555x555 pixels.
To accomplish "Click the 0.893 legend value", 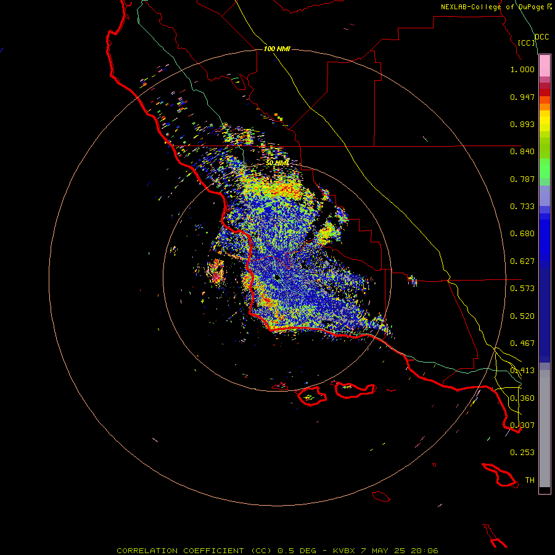I will (x=522, y=124).
